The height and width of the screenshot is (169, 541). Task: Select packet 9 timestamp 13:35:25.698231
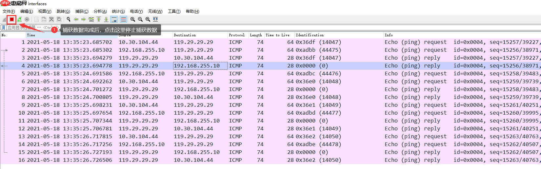(x=70, y=105)
